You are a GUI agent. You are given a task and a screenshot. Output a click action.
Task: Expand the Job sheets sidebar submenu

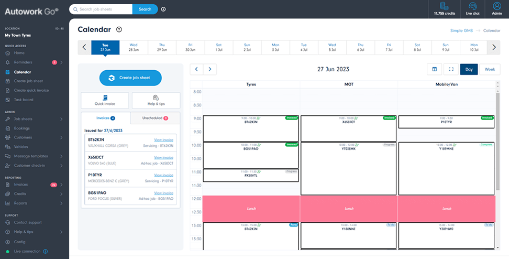click(61, 119)
